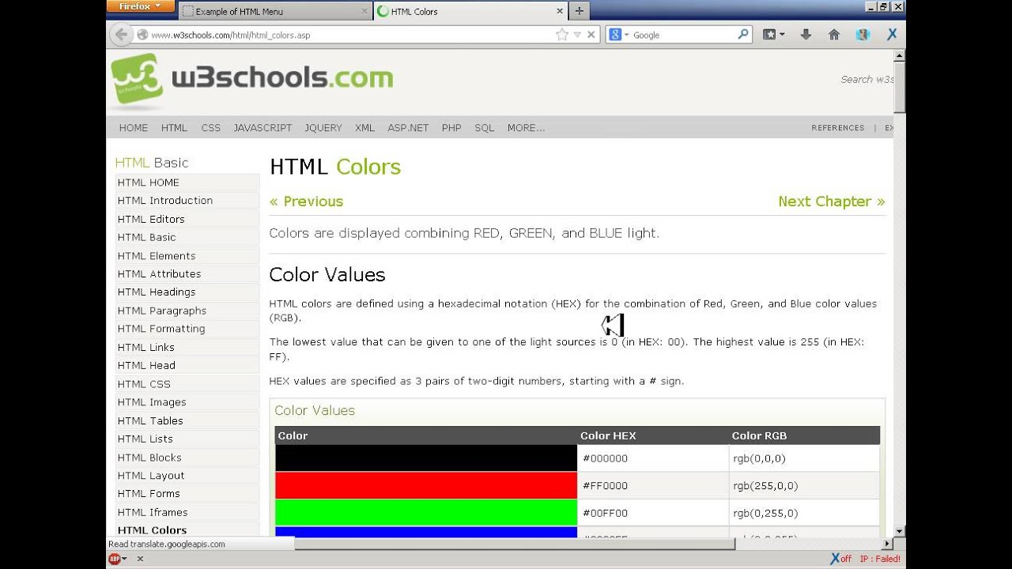Open HTML Attributes in the sidebar
1012x569 pixels.
pyautogui.click(x=187, y=274)
